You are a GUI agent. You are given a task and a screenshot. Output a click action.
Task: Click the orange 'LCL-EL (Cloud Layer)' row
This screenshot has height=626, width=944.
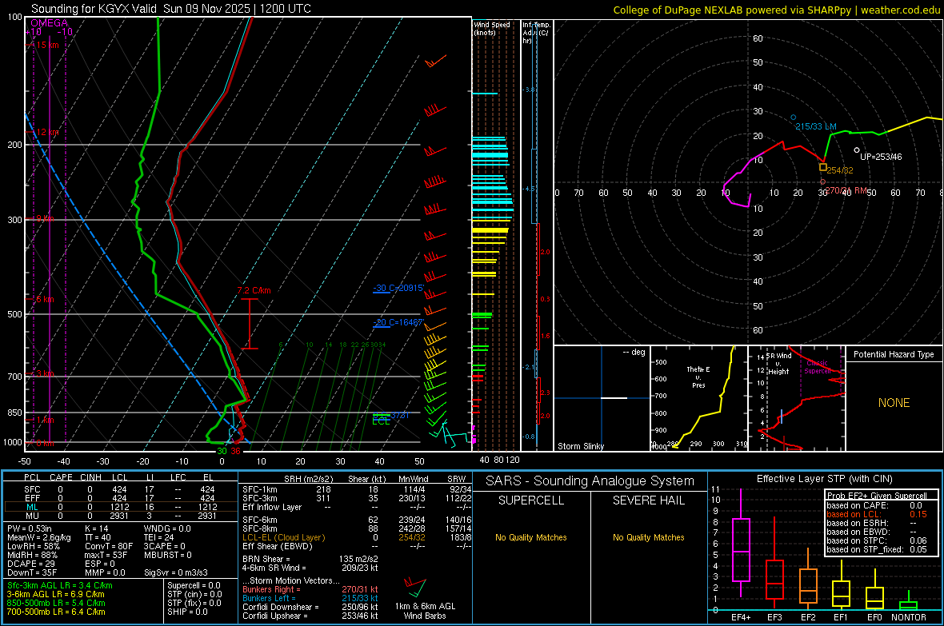click(357, 537)
